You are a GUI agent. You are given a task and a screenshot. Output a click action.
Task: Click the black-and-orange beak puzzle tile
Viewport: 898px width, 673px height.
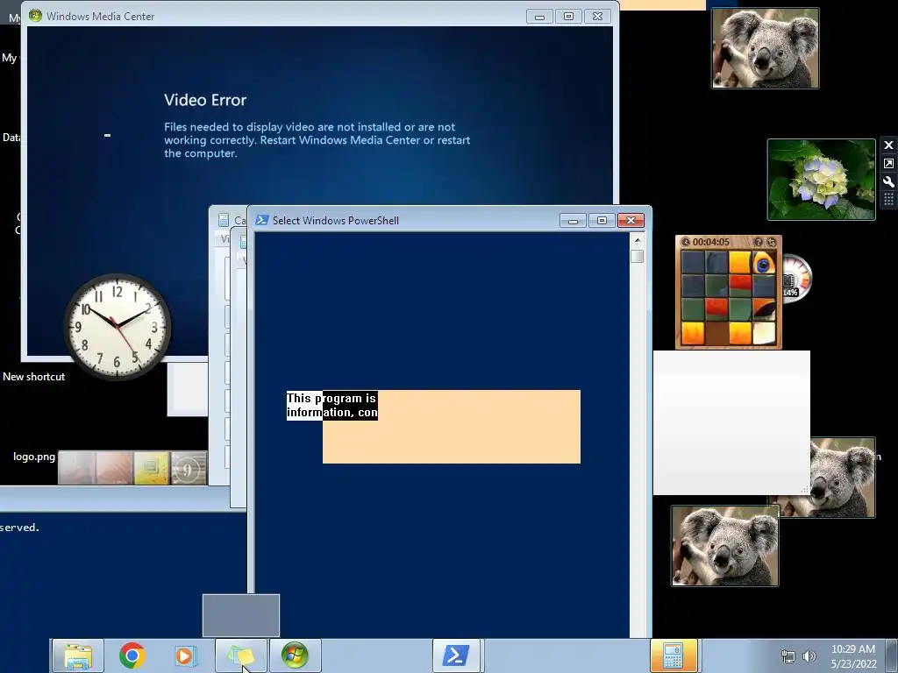click(764, 309)
